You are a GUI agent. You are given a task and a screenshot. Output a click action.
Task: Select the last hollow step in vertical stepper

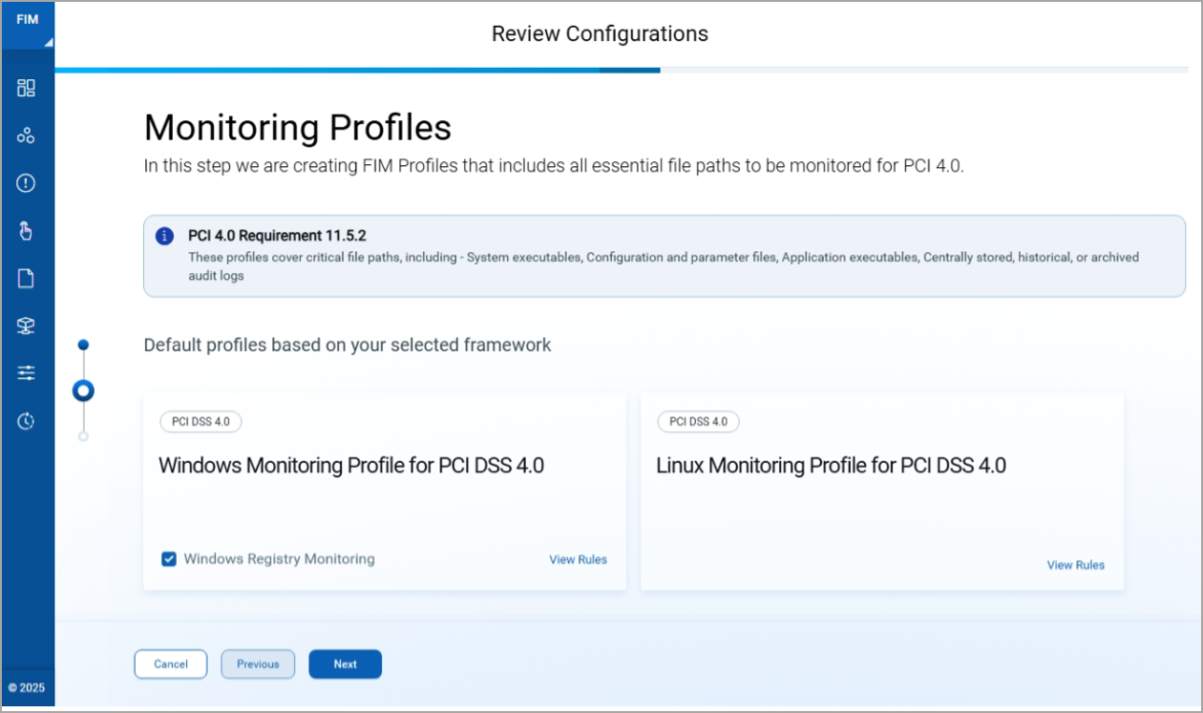83,436
